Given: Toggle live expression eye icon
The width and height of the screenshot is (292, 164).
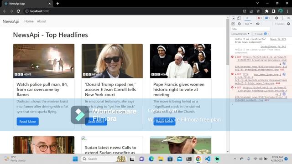Looking at the screenshot, I should point(258,24).
